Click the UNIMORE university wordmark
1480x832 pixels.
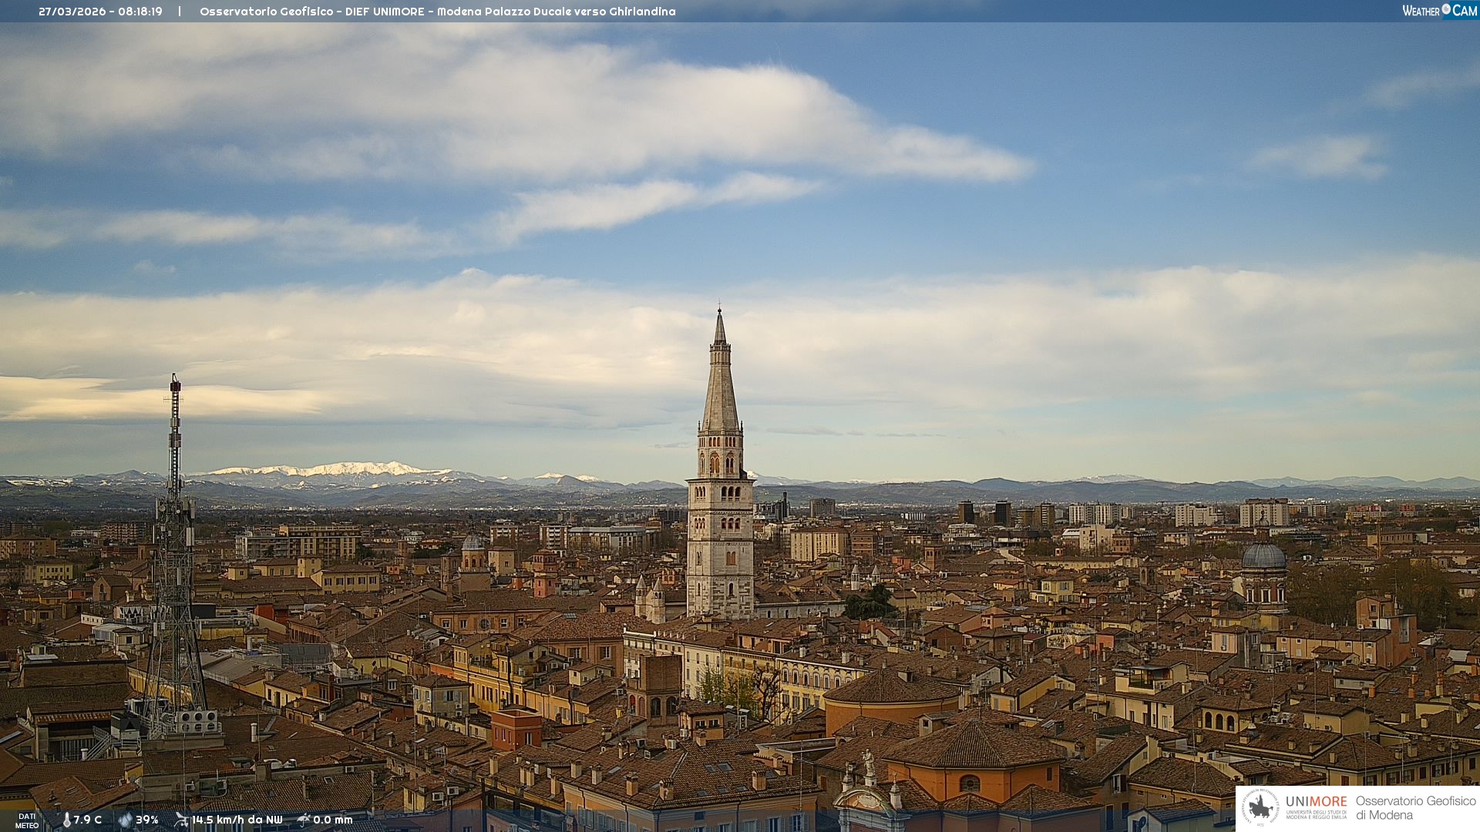(x=1316, y=802)
